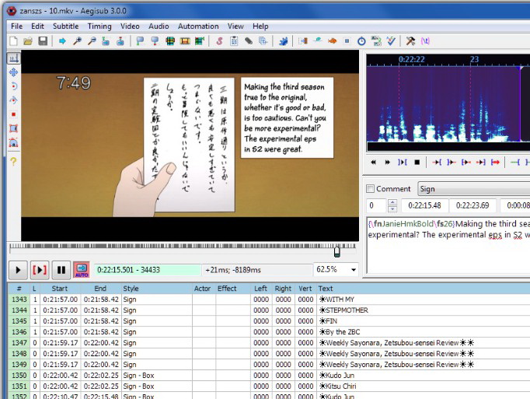Select the drag subtitles move tool
Viewport: 530px width, 399px height.
click(x=13, y=72)
